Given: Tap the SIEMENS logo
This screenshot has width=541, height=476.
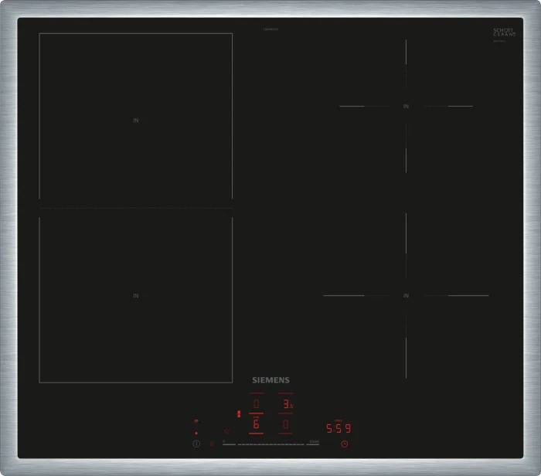Looking at the screenshot, I should pyautogui.click(x=270, y=380).
